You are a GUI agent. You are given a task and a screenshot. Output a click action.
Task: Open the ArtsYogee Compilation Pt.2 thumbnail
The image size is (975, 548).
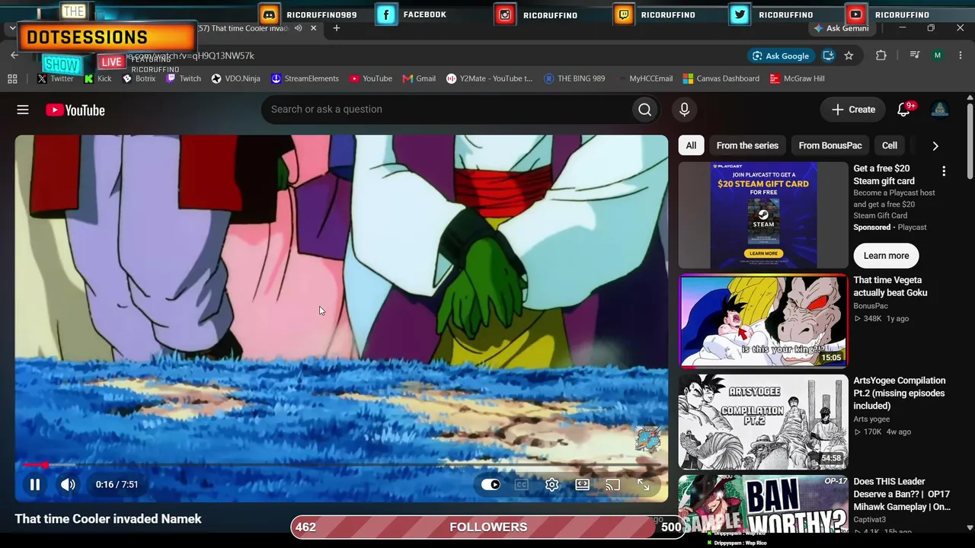[763, 422]
